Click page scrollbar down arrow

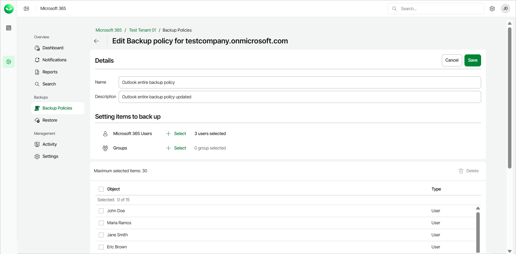pos(510,251)
